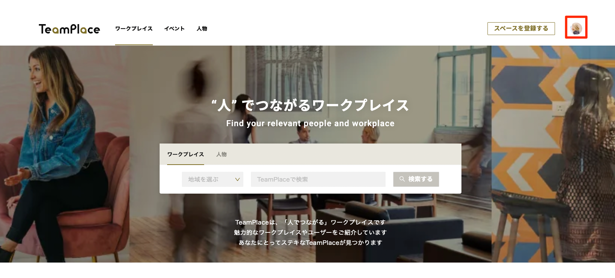Viewport: 615px width, 278px height.
Task: Click the TeamPlaceは description paragraph
Action: pyautogui.click(x=310, y=232)
